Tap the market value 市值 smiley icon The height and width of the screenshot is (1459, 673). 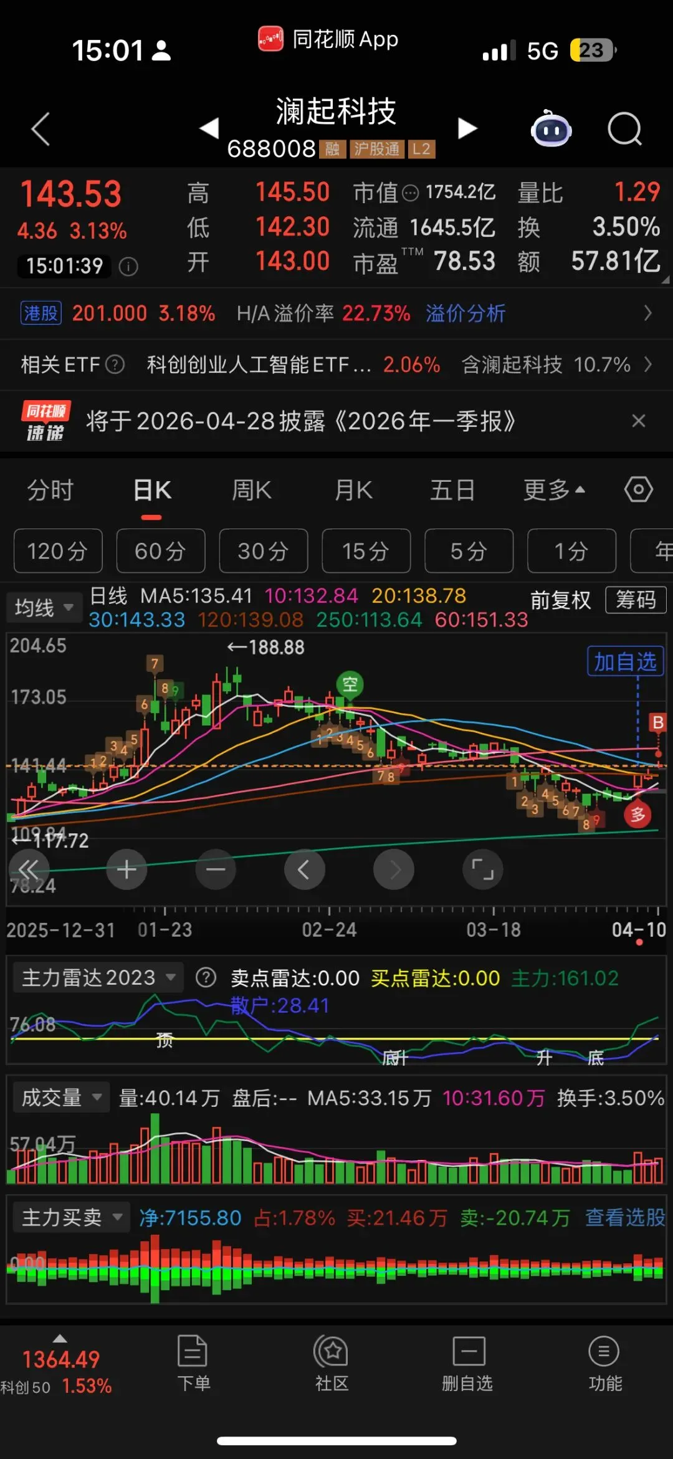[411, 193]
